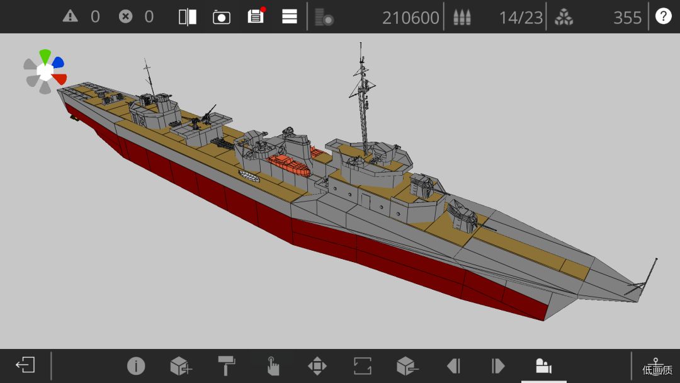
Task: Click the blue axis on orientation gizmo
Action: click(58, 62)
